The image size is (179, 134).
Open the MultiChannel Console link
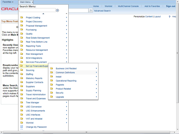click(x=128, y=6)
